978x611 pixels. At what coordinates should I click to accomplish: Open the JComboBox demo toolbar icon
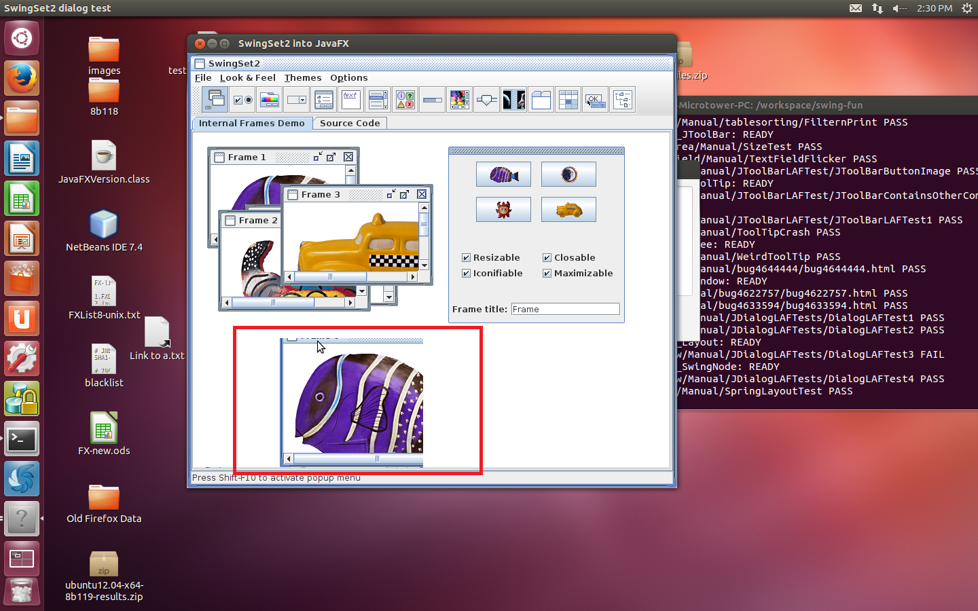pos(297,100)
